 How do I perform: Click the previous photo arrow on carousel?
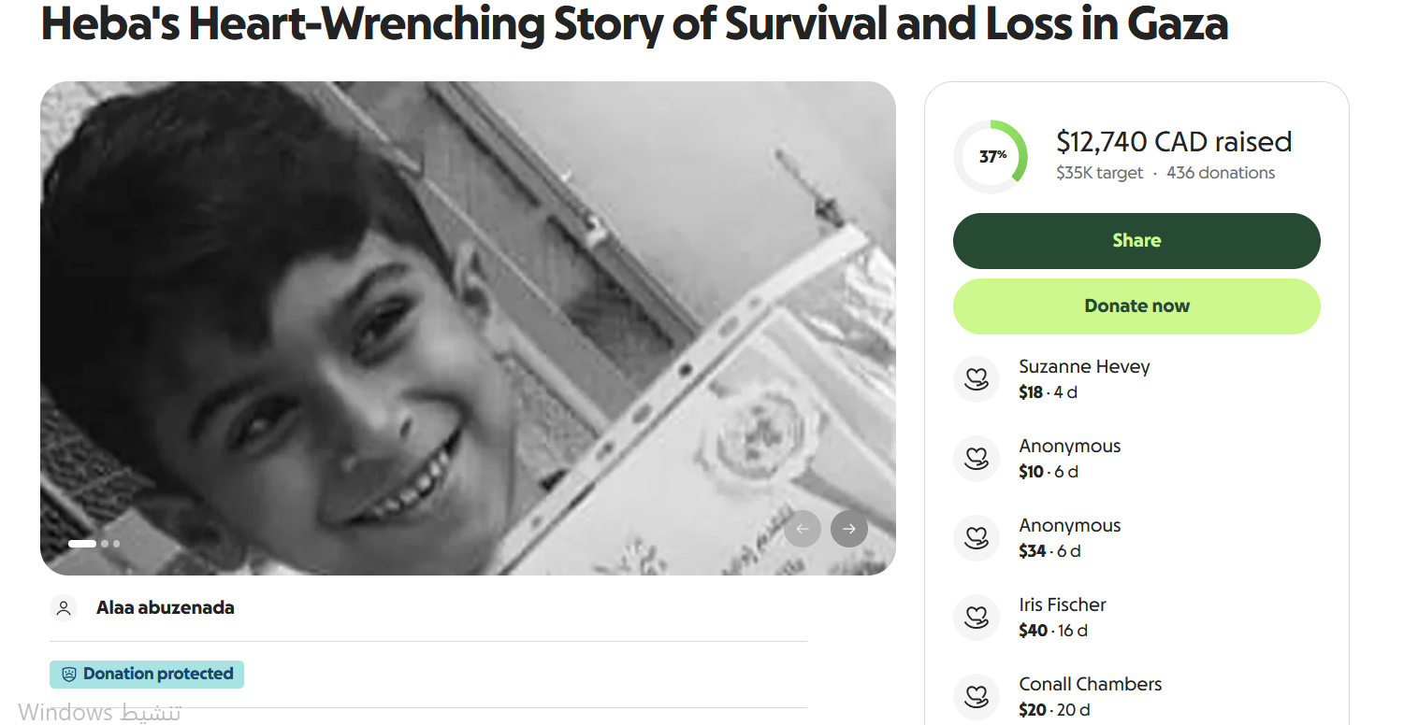[x=803, y=529]
